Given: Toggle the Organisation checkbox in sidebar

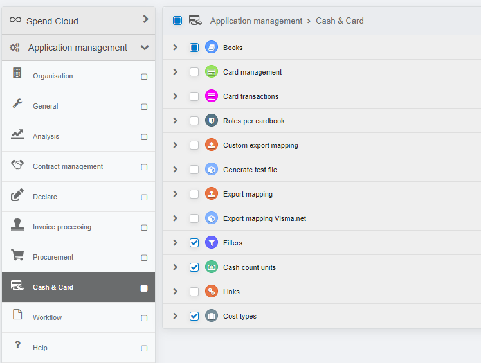Looking at the screenshot, I should [144, 76].
